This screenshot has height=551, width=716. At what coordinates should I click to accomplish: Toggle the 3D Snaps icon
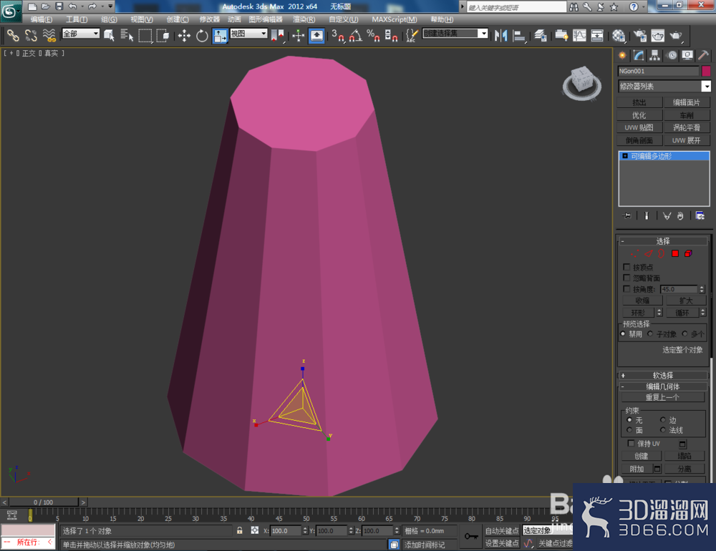click(338, 35)
